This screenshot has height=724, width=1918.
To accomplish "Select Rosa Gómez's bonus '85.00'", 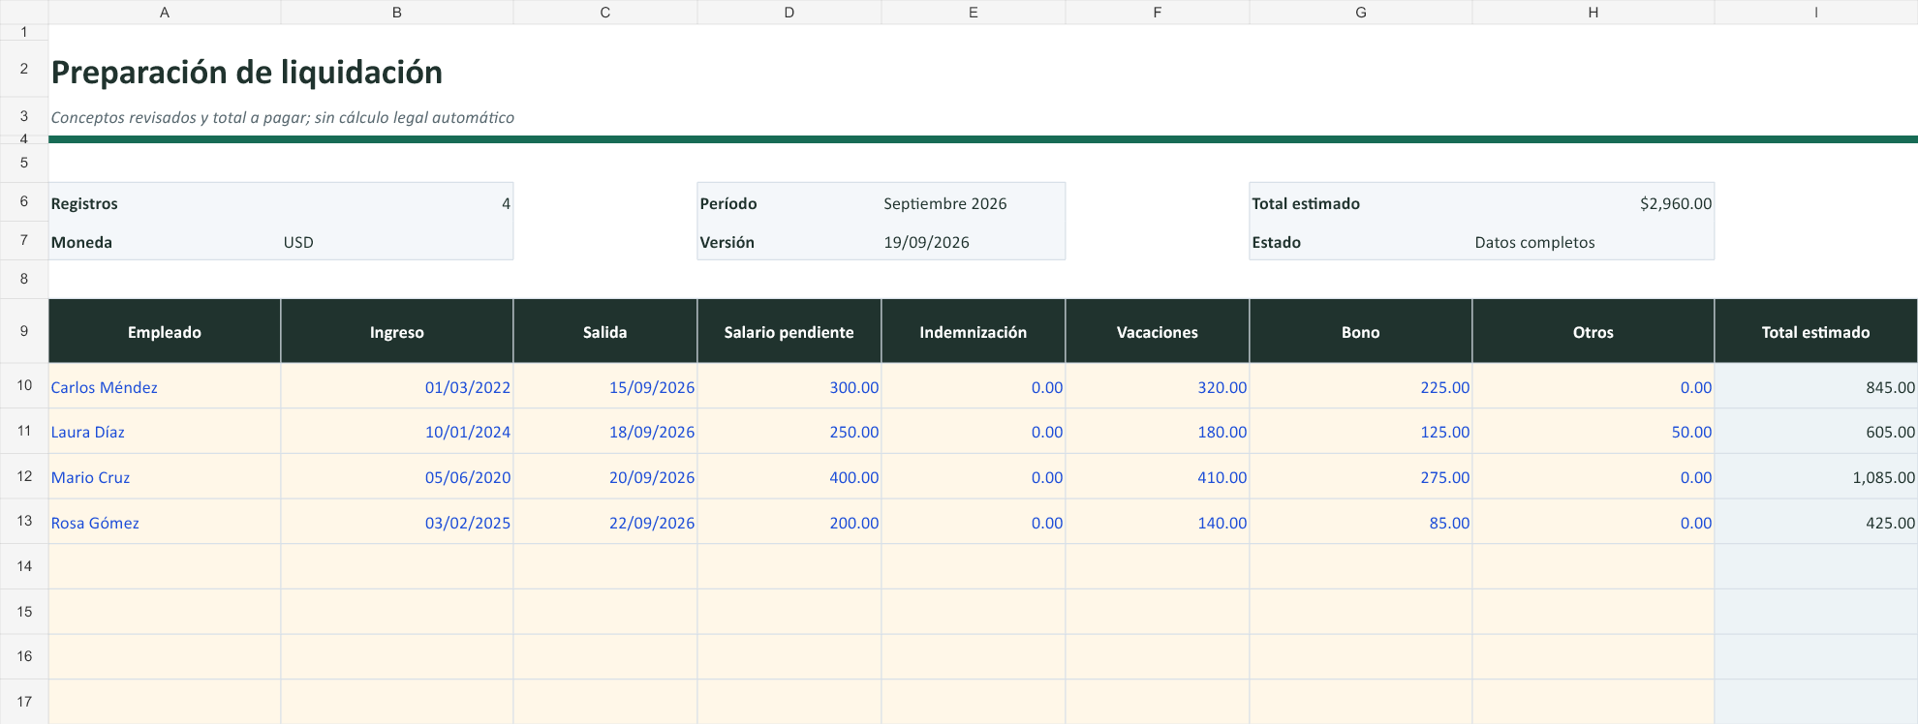I will [1361, 523].
